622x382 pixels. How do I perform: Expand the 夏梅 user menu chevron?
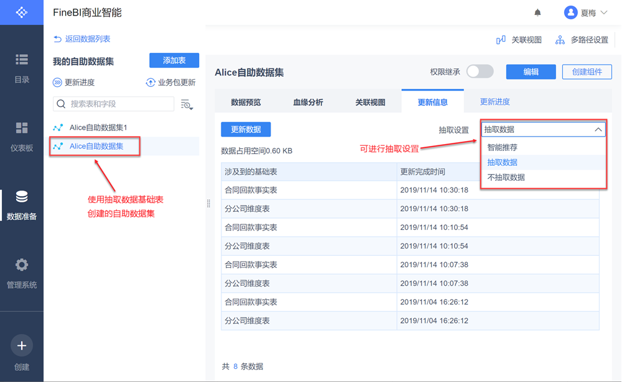click(604, 12)
